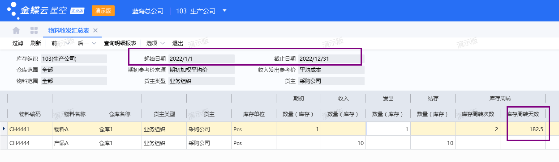Image resolution: width=559 pixels, height=162 pixels.
Task: Click the 仓库范围 field
Action: (73, 70)
